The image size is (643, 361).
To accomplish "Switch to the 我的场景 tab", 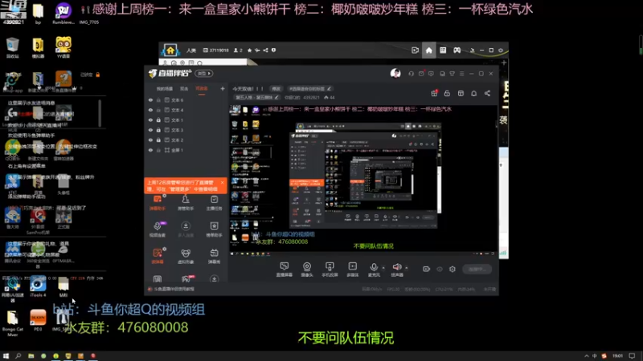I will [165, 88].
